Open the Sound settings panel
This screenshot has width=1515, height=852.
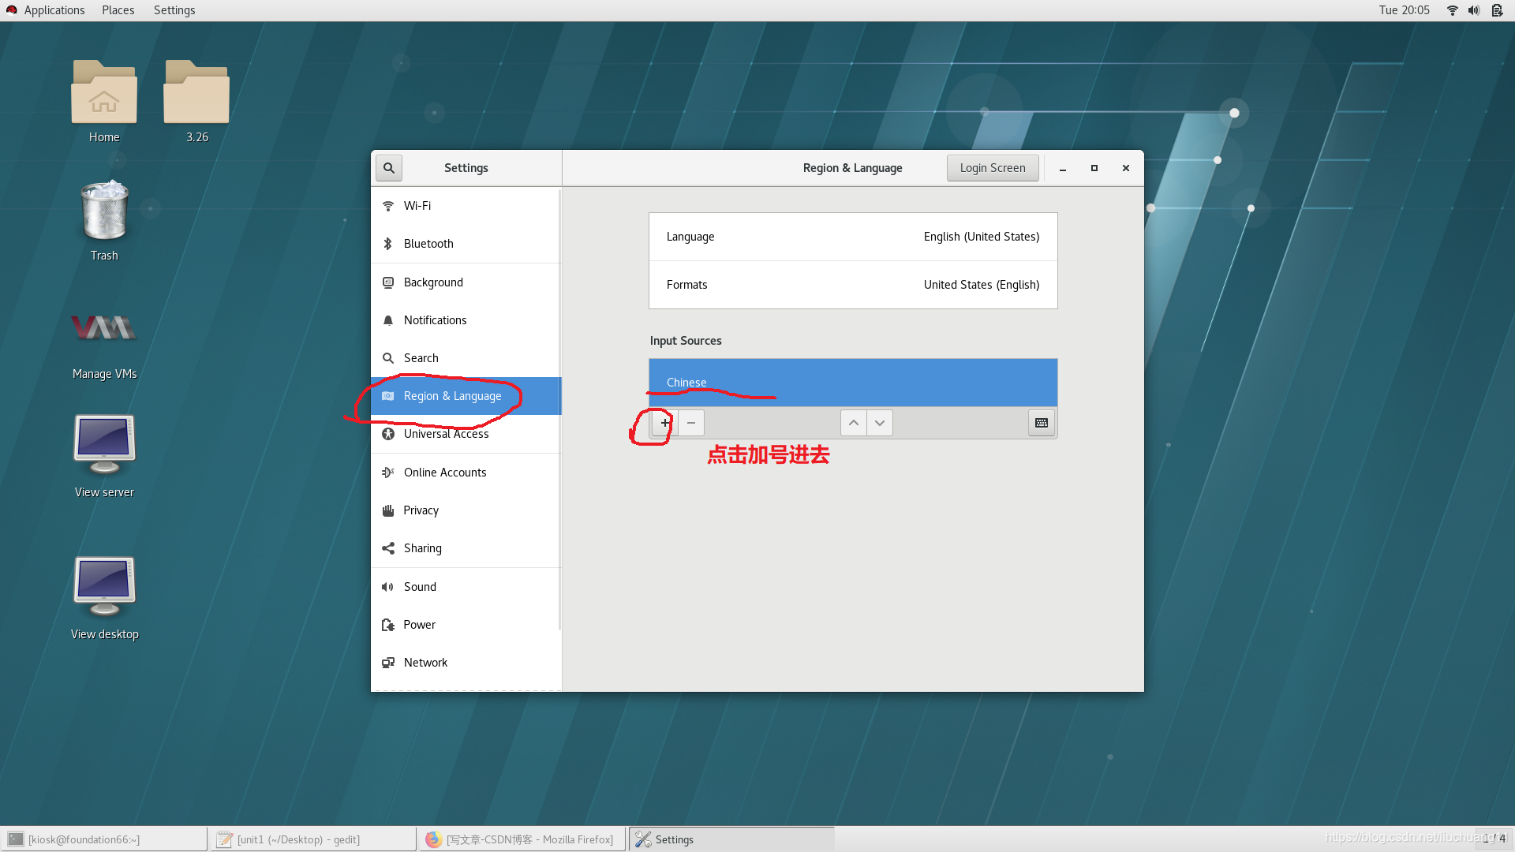[420, 586]
